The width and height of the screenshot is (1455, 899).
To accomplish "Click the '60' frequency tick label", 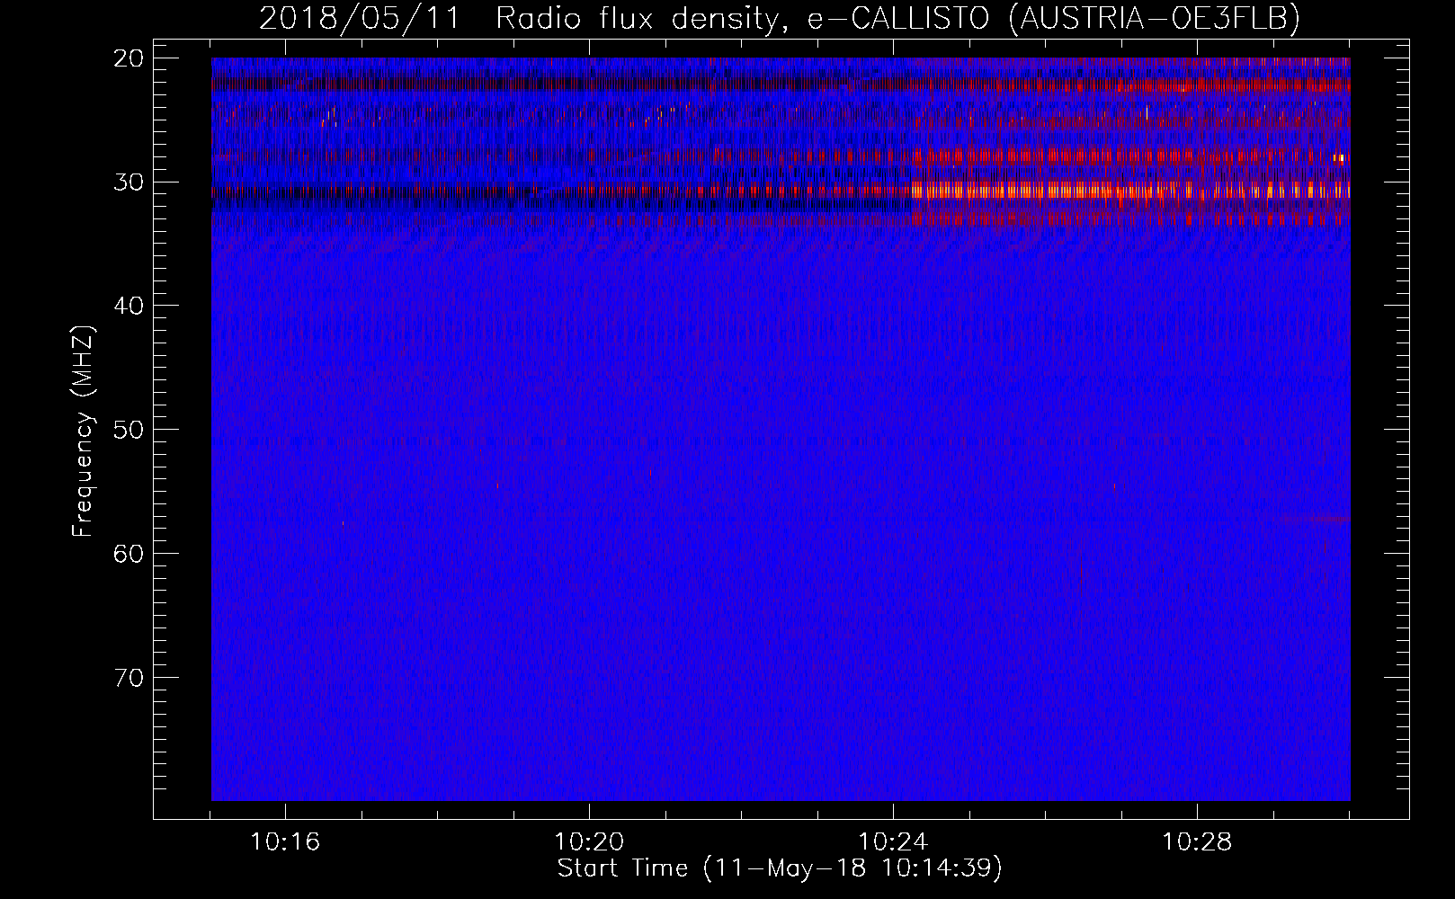I will tap(128, 553).
